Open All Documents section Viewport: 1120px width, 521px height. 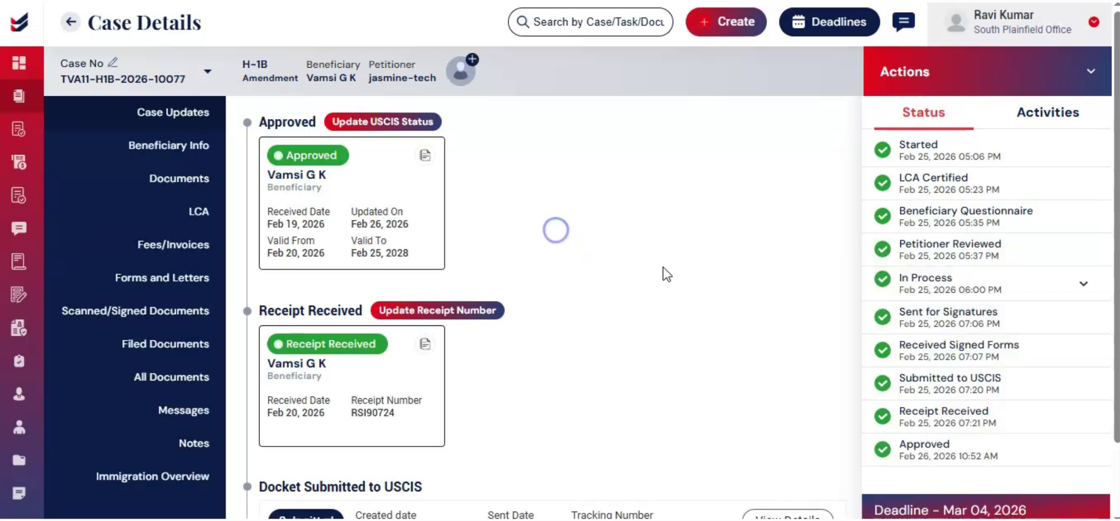point(171,377)
